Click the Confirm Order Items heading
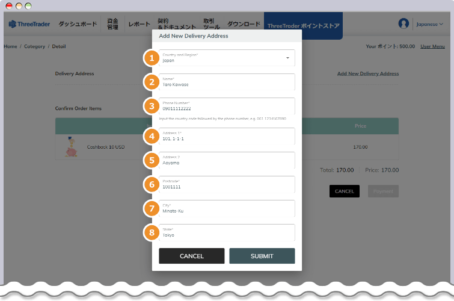The image size is (454, 301). (78, 108)
